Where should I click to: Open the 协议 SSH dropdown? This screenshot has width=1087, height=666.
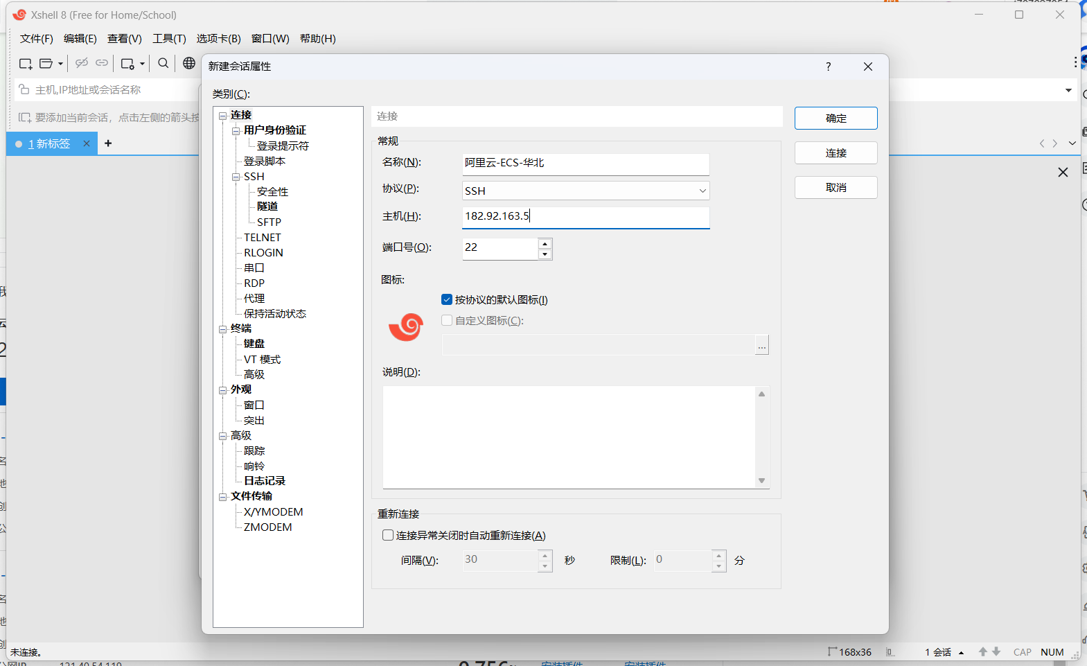coord(702,191)
